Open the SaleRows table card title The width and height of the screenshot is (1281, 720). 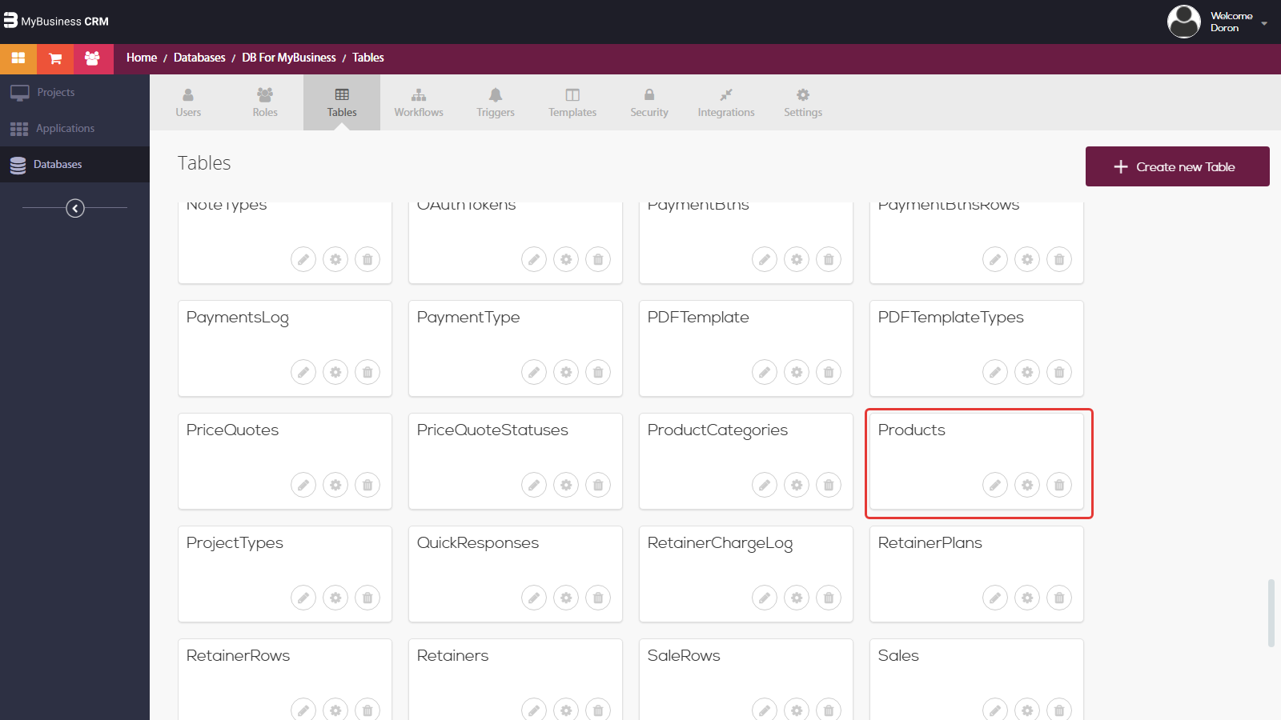[684, 655]
